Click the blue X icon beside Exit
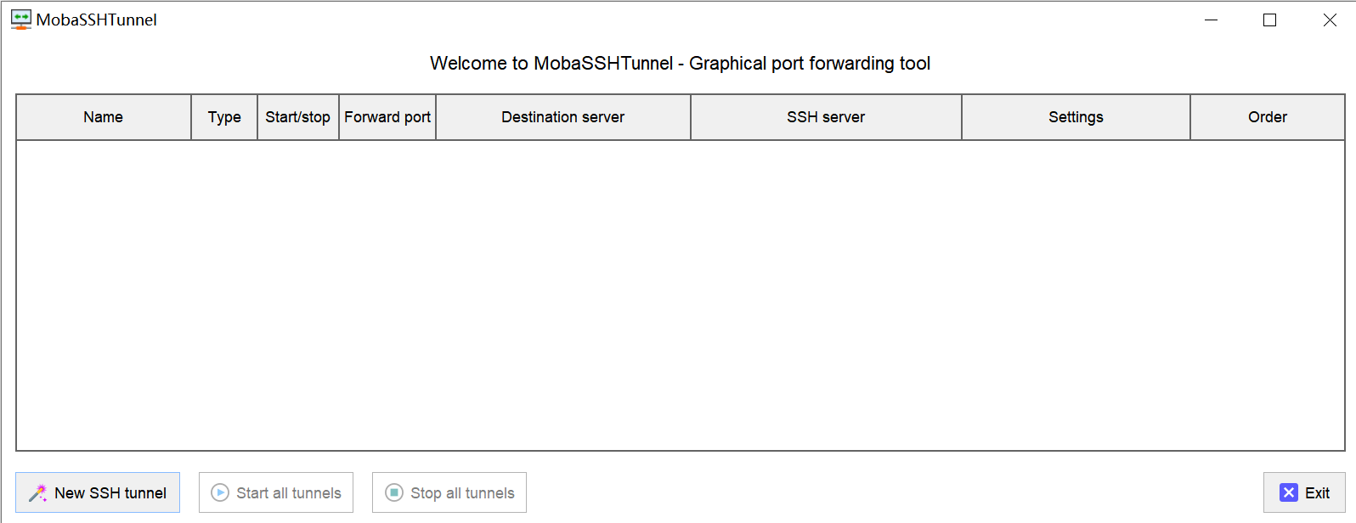This screenshot has width=1356, height=523. point(1289,492)
